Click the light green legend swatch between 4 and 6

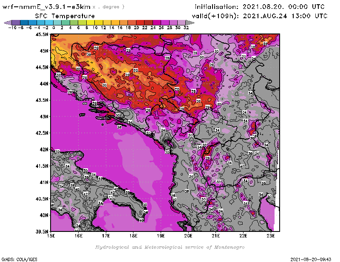coord(74,22)
